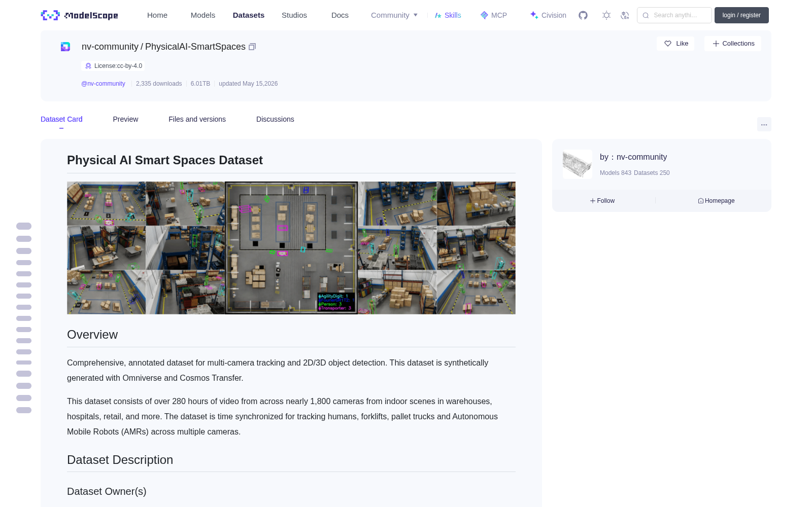Expand the Community dropdown menu
This screenshot has width=812, height=507.
click(x=394, y=15)
